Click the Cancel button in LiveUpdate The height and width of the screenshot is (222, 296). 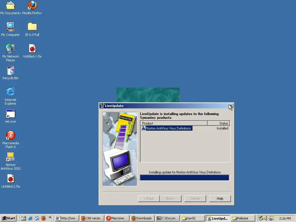(195, 199)
